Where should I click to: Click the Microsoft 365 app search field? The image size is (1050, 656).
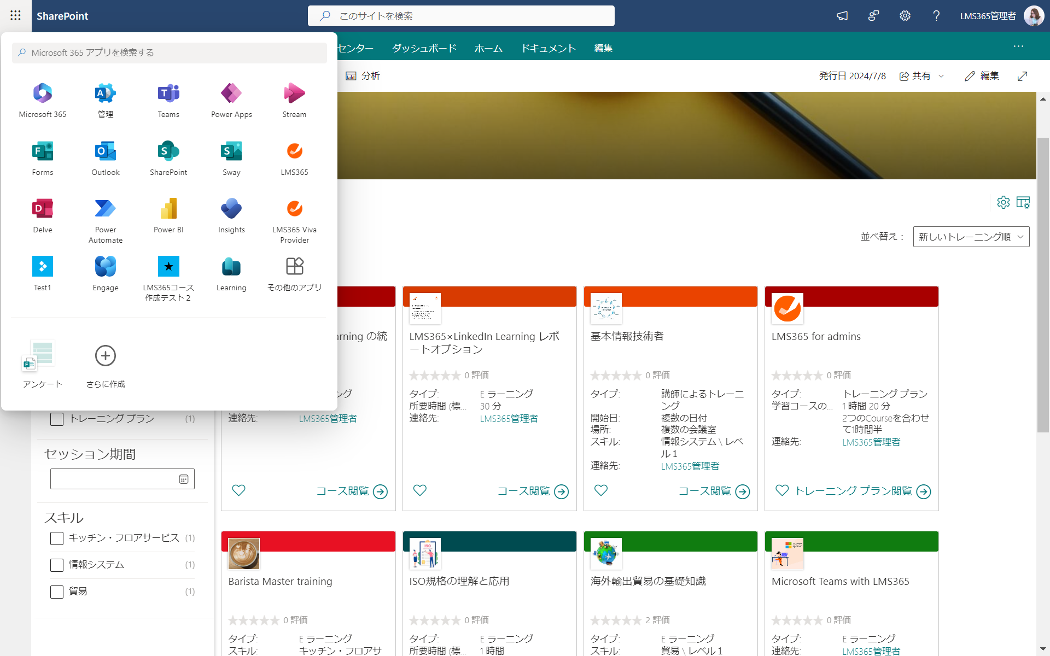(x=170, y=52)
